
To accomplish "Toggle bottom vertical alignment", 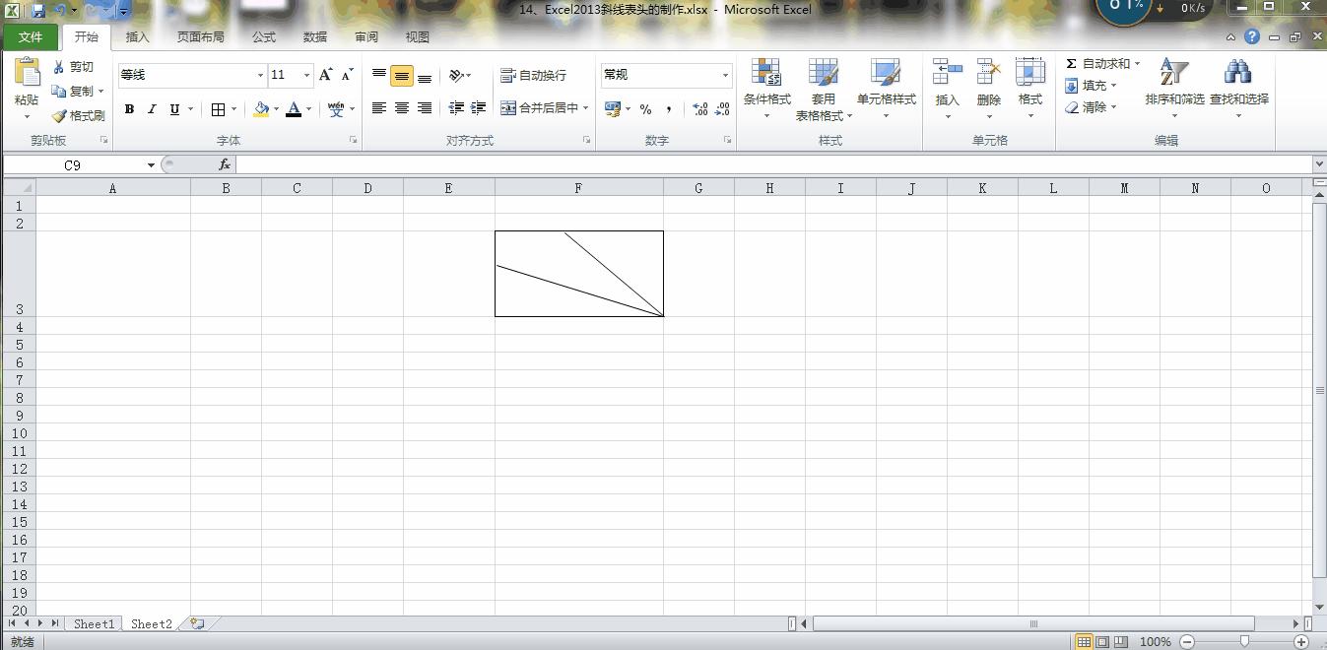I will pyautogui.click(x=425, y=76).
